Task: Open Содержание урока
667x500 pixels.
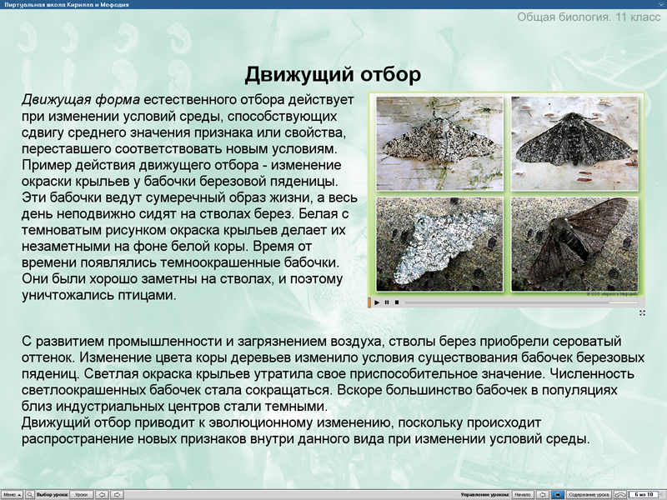Action: click(x=590, y=493)
